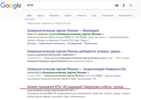The height and width of the screenshot is (100, 141).
Task: Expand dropdown arrow next to the inosmi.ru URL
Action: (75, 55)
